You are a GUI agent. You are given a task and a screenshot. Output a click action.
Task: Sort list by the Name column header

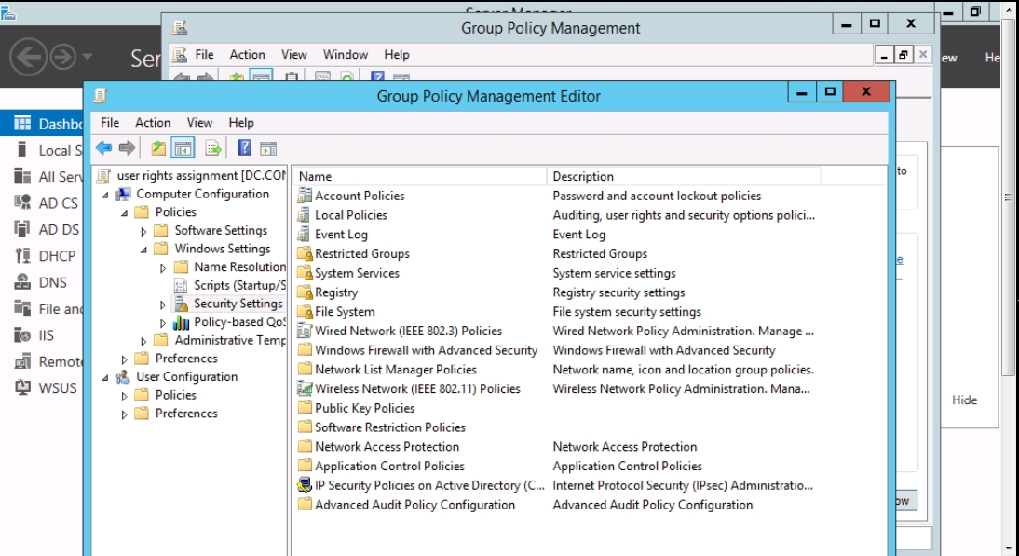coord(420,176)
